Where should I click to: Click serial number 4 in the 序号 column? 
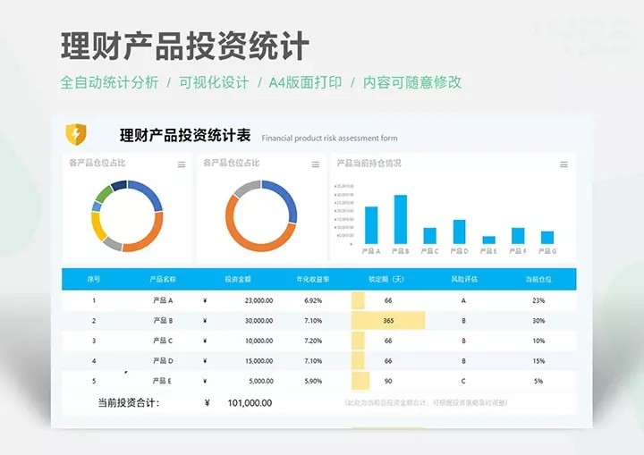(x=94, y=361)
